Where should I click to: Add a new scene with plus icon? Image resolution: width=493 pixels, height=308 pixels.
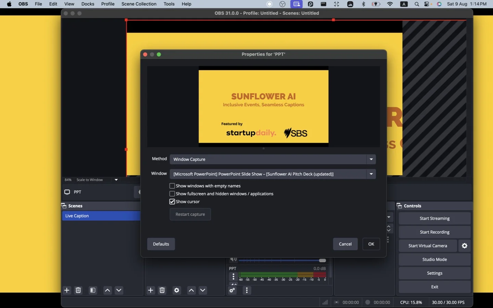pos(67,290)
